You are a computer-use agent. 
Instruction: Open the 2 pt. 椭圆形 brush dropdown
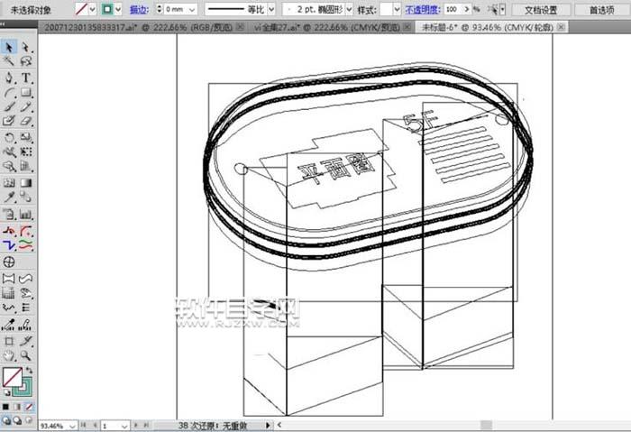[x=350, y=9]
